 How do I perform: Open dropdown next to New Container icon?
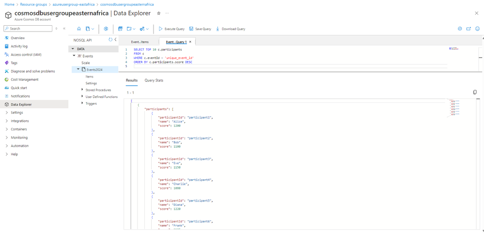click(x=93, y=29)
